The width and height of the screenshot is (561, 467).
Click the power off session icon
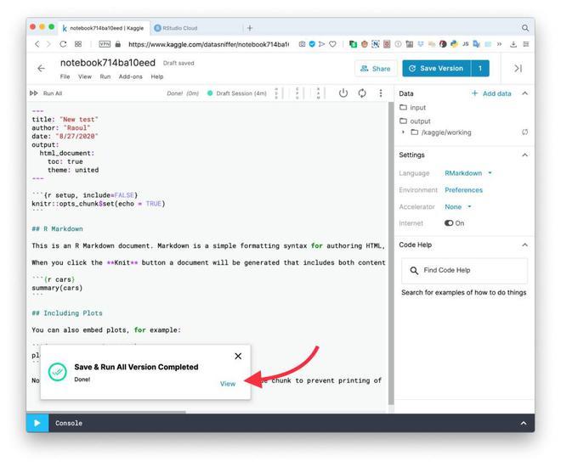pos(343,93)
